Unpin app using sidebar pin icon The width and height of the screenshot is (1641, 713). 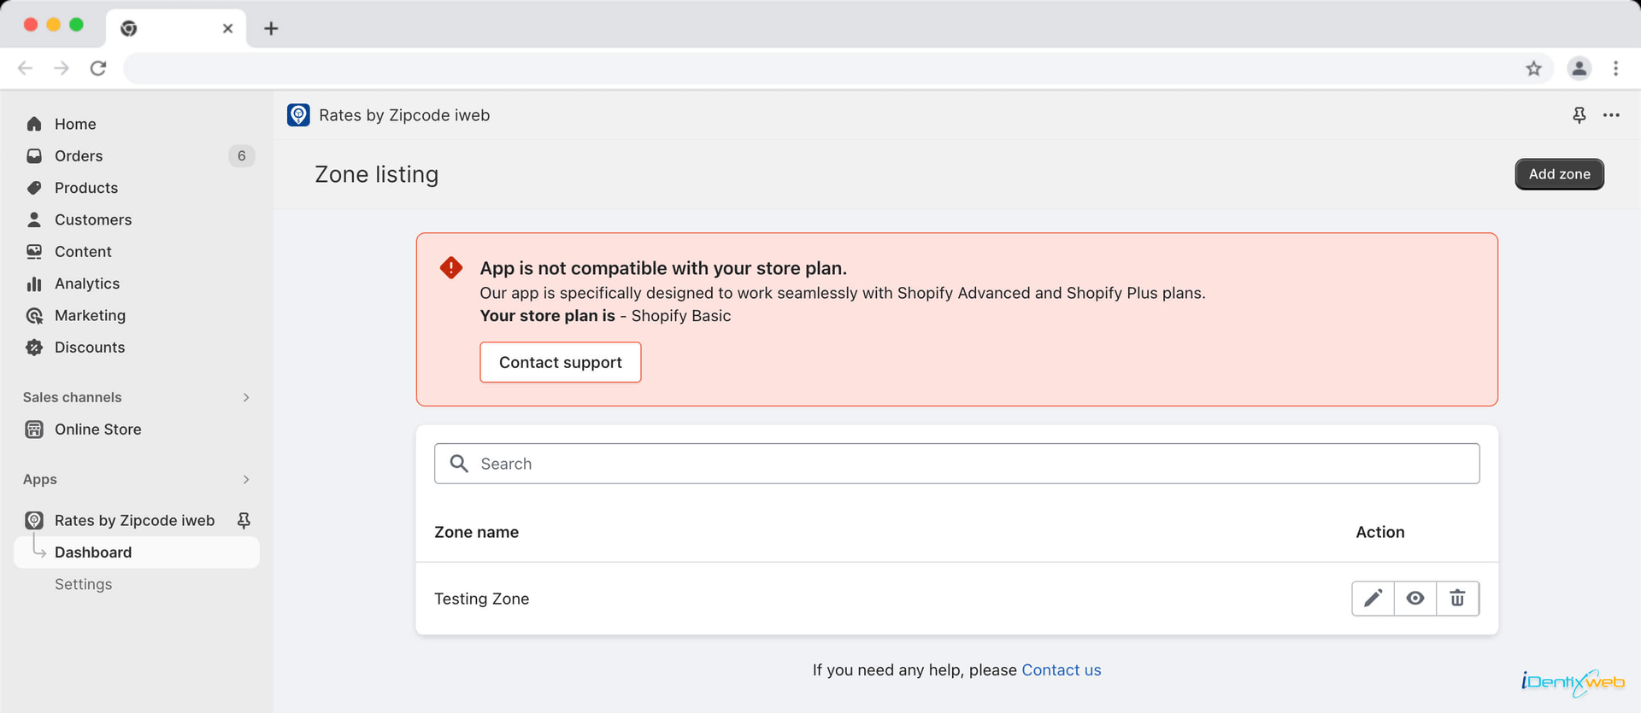pyautogui.click(x=244, y=520)
